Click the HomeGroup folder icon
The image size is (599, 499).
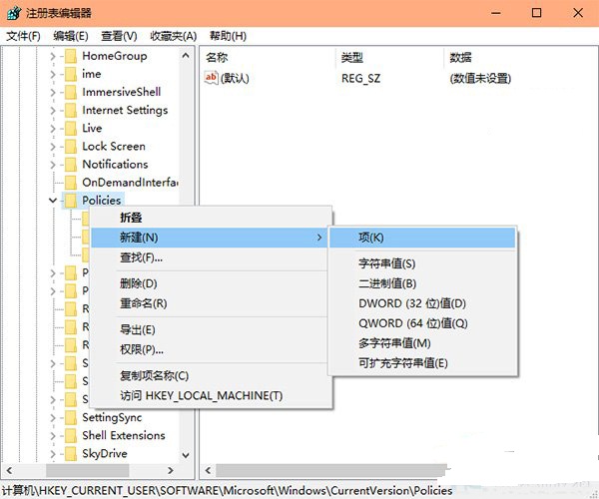coord(70,57)
